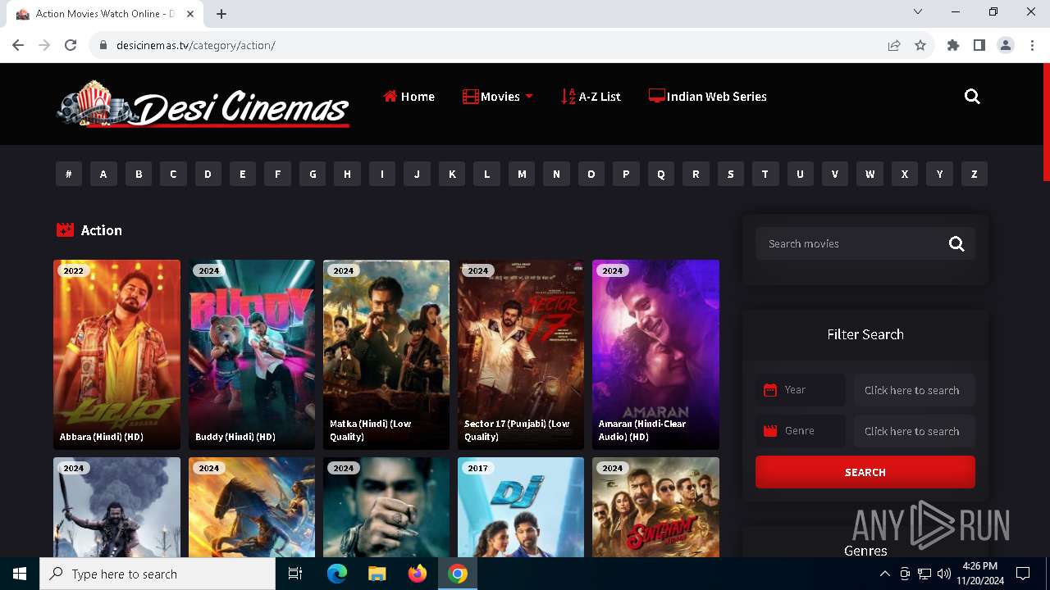The image size is (1050, 590).
Task: Share this page via the share icon
Action: point(894,45)
